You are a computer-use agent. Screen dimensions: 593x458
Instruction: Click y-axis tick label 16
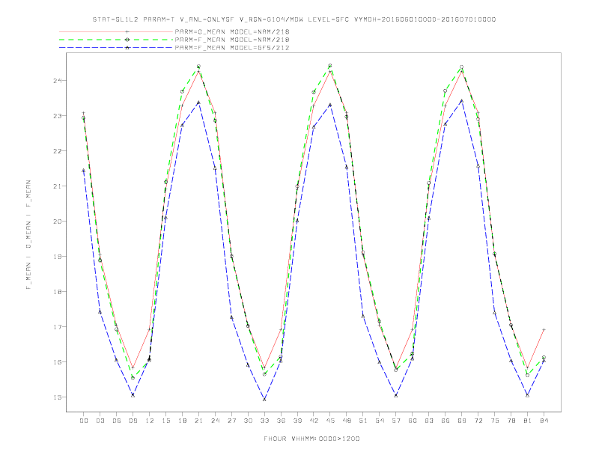point(57,361)
